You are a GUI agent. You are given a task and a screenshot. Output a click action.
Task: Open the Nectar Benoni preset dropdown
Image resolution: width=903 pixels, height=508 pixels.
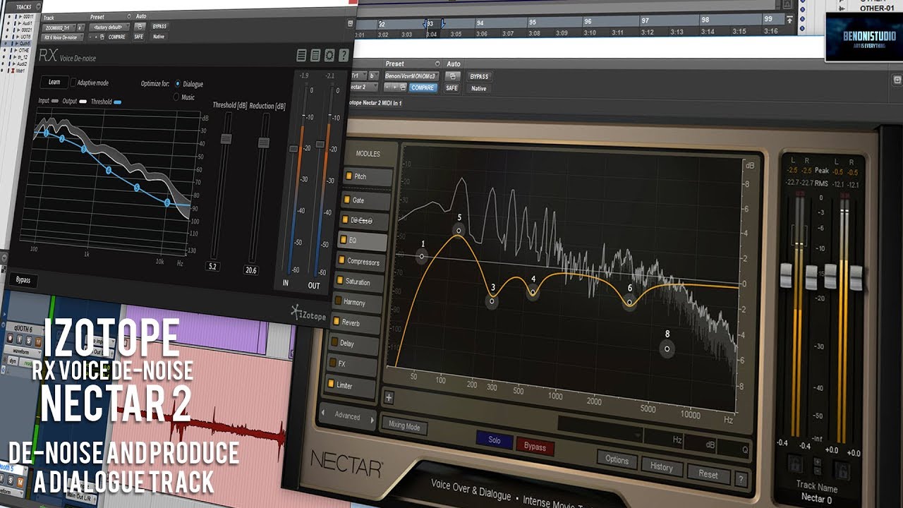pos(411,76)
